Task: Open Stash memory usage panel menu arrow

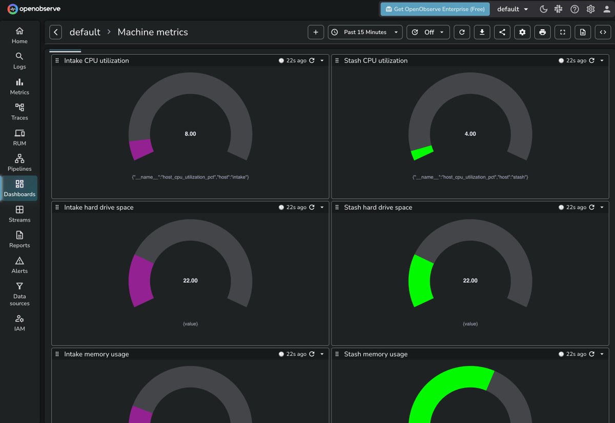Action: pos(602,354)
